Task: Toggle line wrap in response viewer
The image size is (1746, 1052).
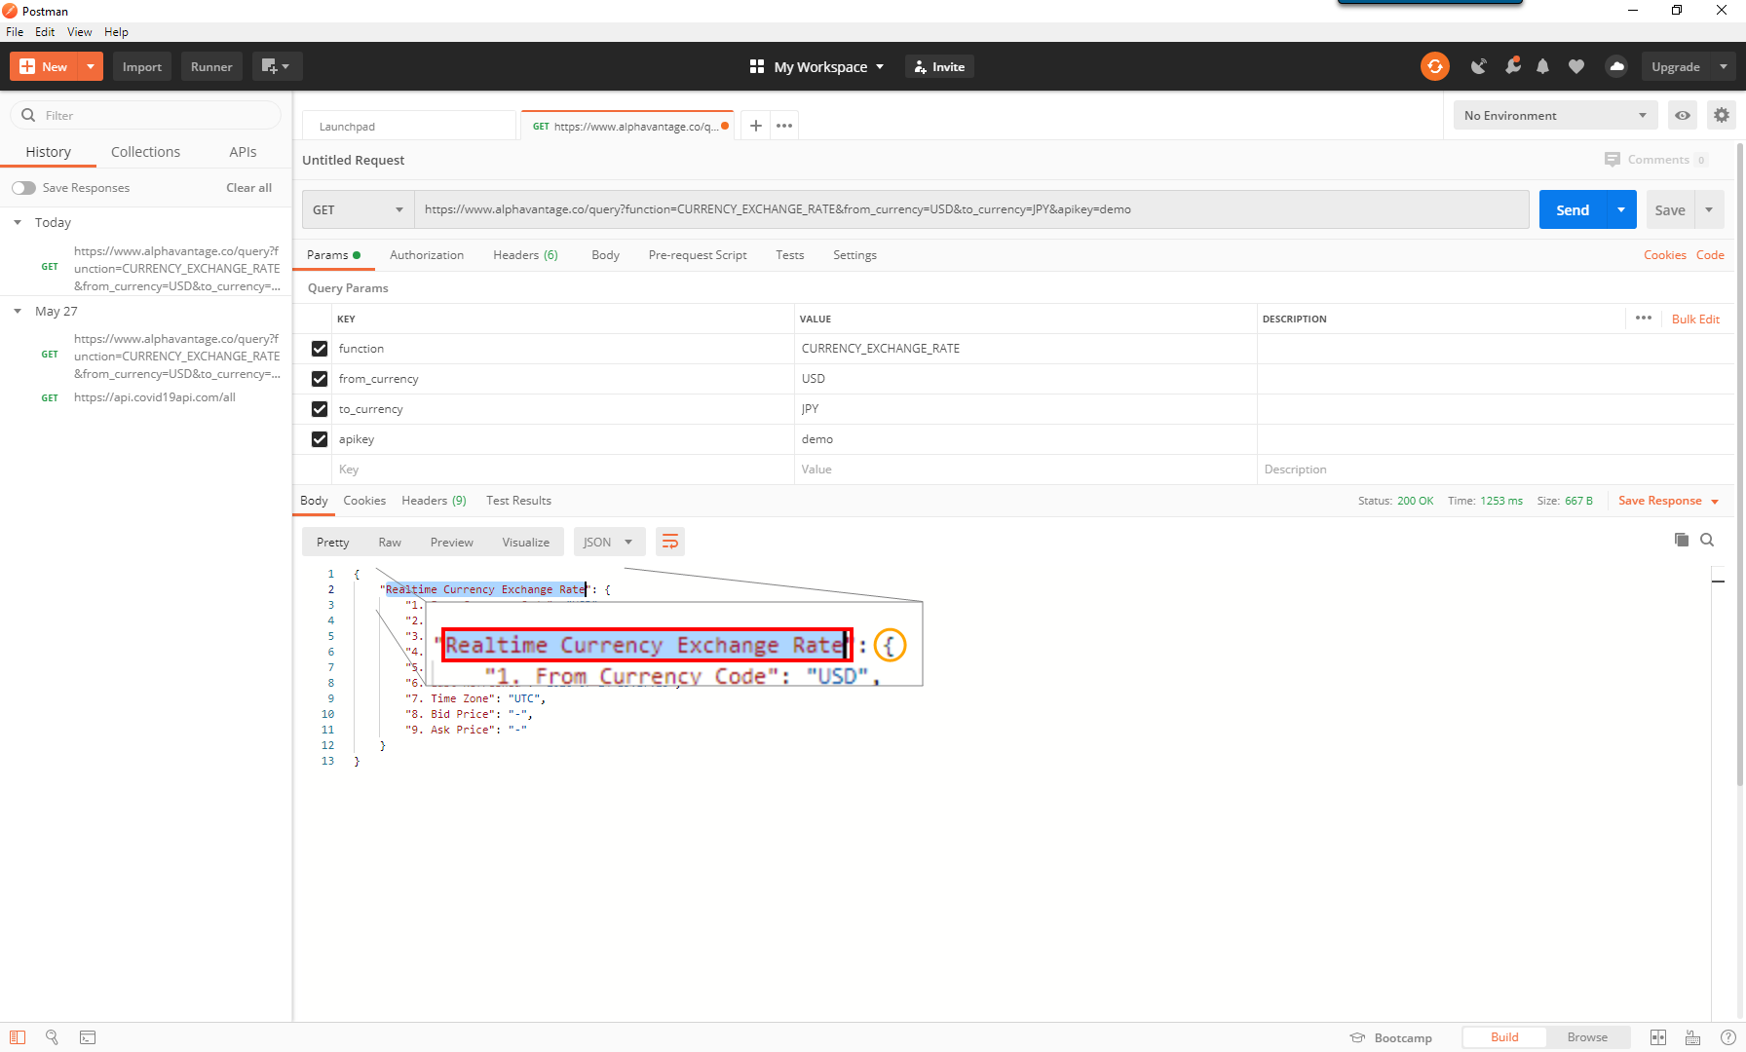Action: point(670,542)
